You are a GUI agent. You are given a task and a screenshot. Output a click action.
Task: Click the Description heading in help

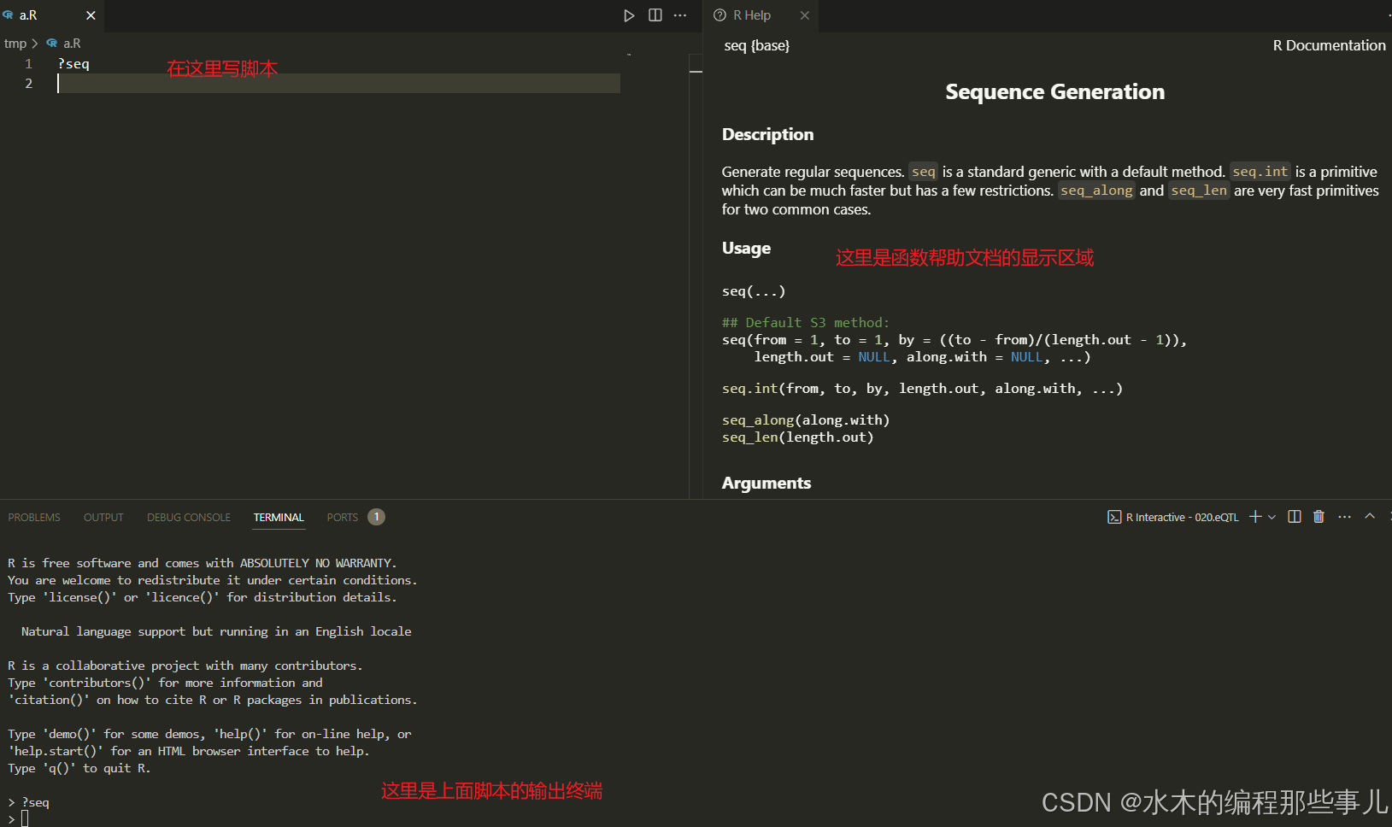pos(767,135)
